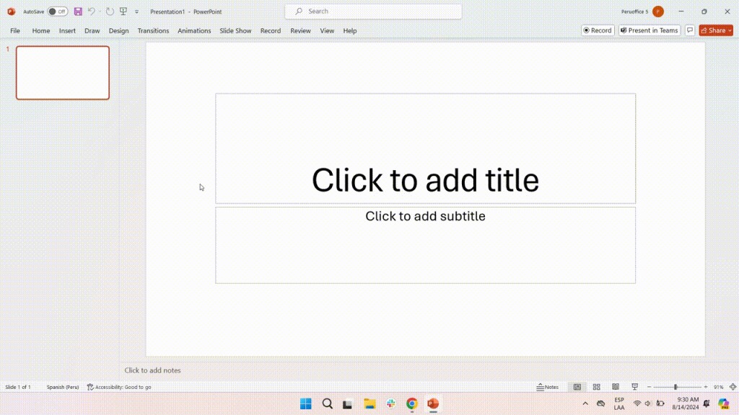The image size is (739, 415).
Task: Open the Insert ribbon tab
Action: (67, 31)
